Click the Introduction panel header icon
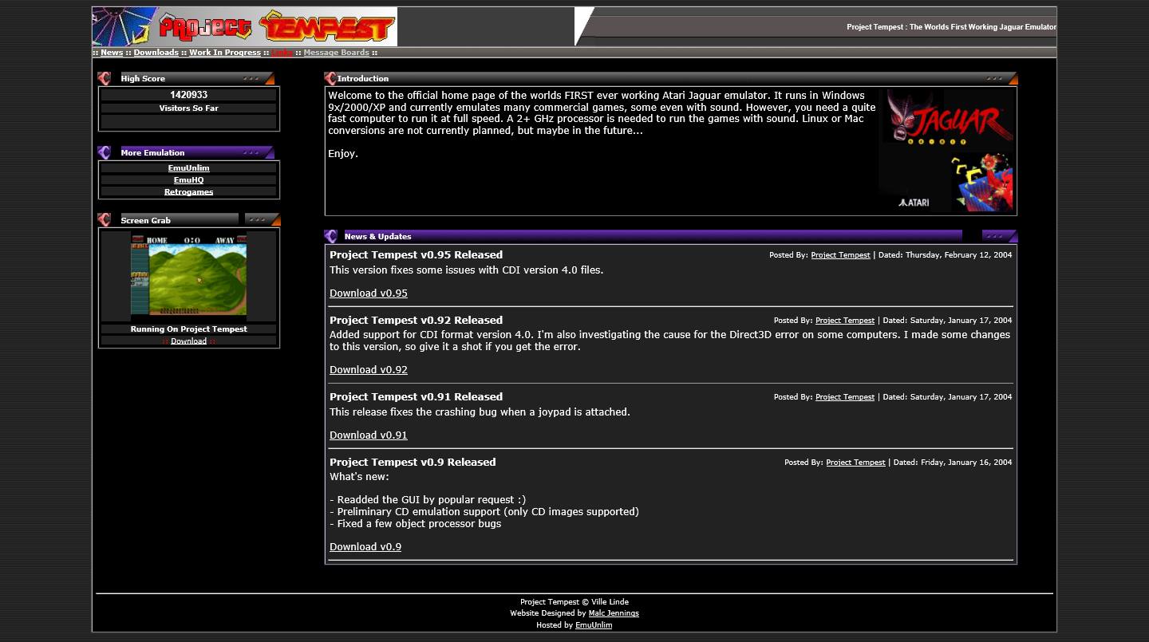This screenshot has width=1149, height=642. pyautogui.click(x=330, y=78)
